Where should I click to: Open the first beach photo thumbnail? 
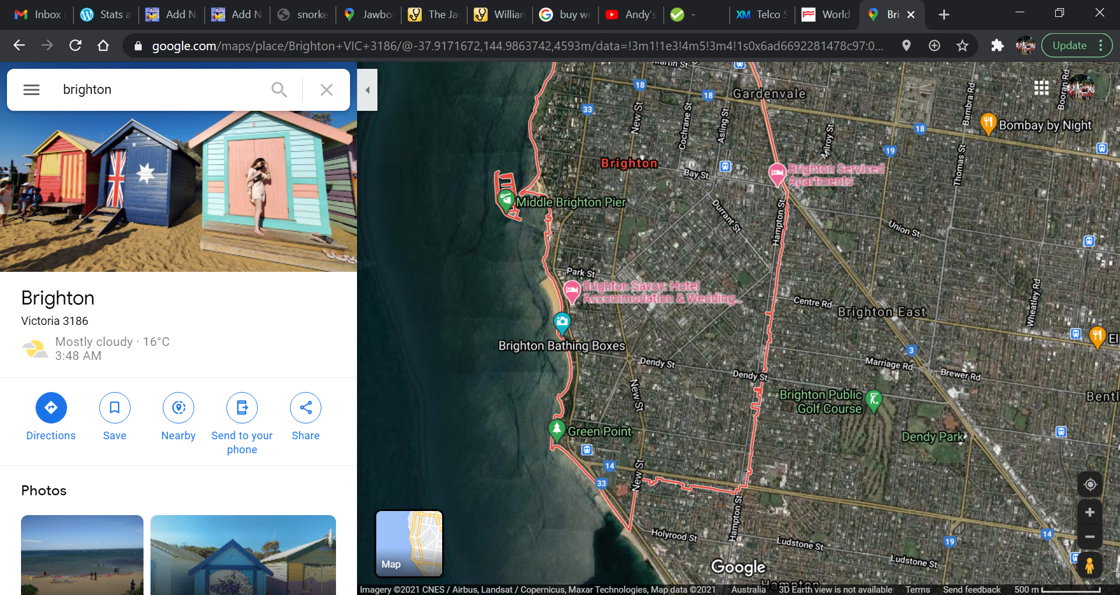pos(82,554)
